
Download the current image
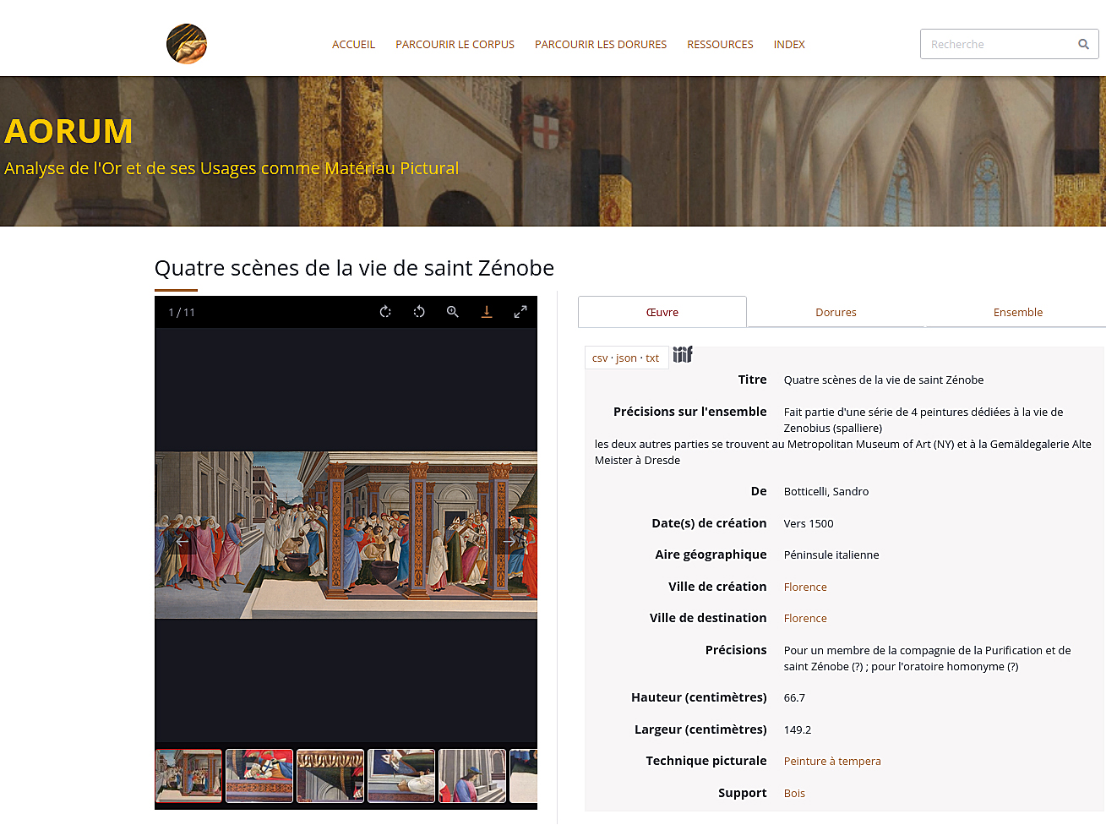487,312
